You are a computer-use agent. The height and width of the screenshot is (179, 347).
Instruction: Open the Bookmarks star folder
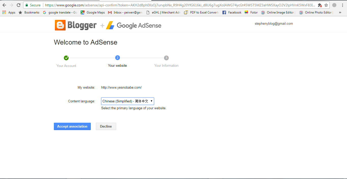(29, 12)
